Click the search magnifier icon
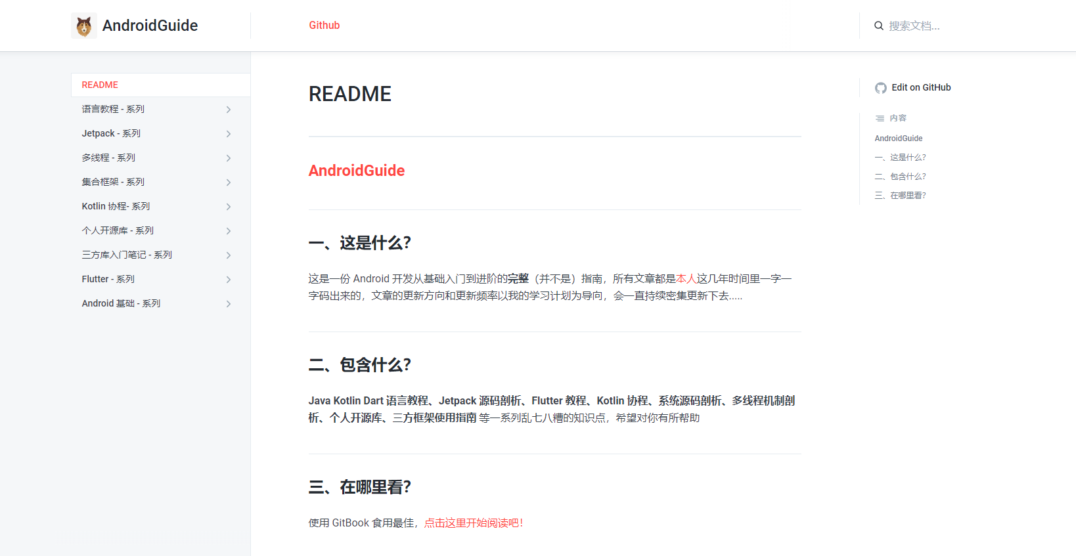Image resolution: width=1076 pixels, height=556 pixels. (878, 26)
